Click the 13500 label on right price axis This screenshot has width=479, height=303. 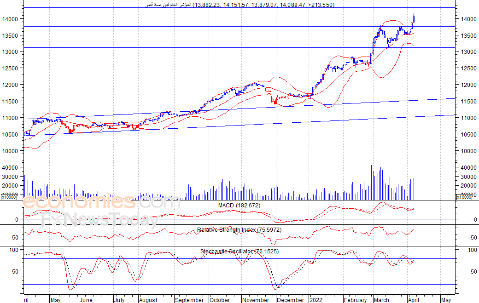point(468,35)
